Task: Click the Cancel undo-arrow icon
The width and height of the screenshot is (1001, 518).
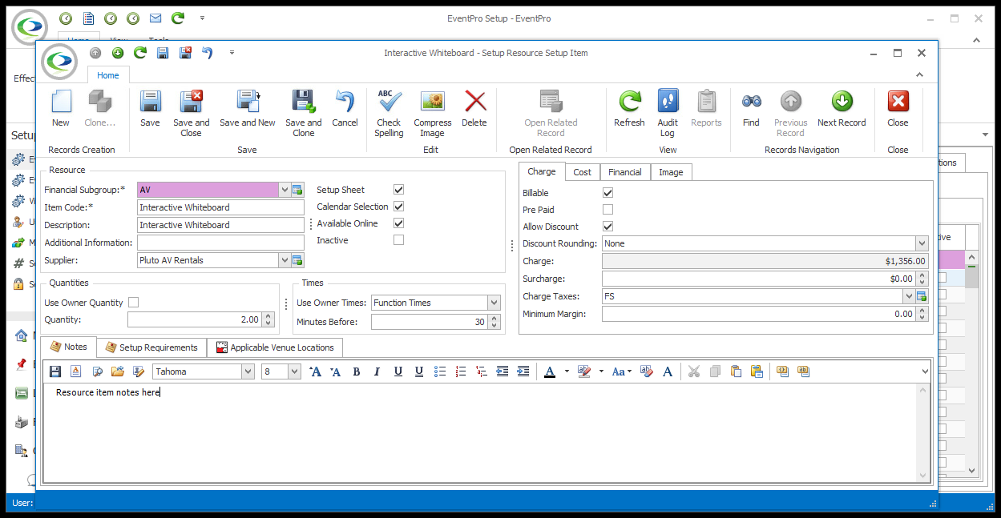Action: click(345, 102)
